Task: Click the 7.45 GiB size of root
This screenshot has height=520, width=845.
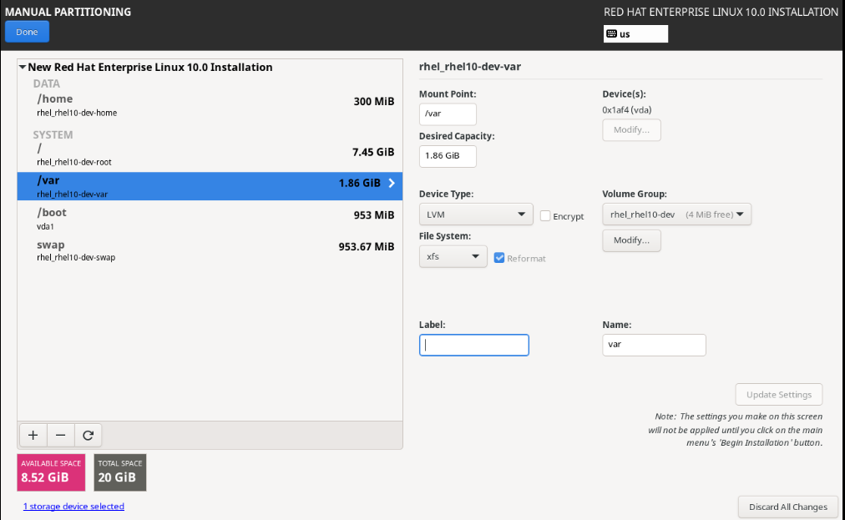Action: coord(373,152)
